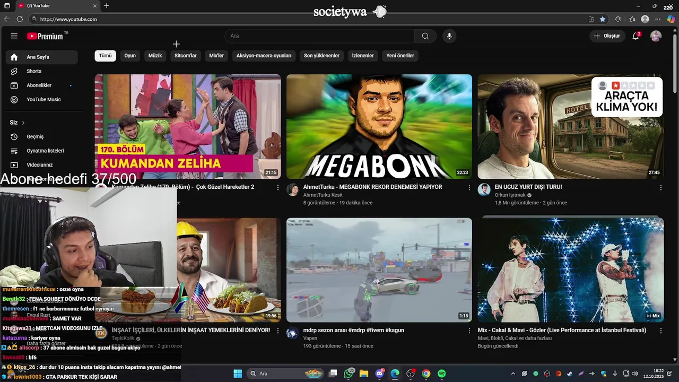Open options for EN UCUZ YURT DIŞI TURU

[x=660, y=187]
